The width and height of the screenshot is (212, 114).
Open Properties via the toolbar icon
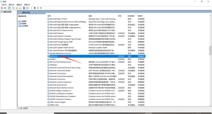13,8
